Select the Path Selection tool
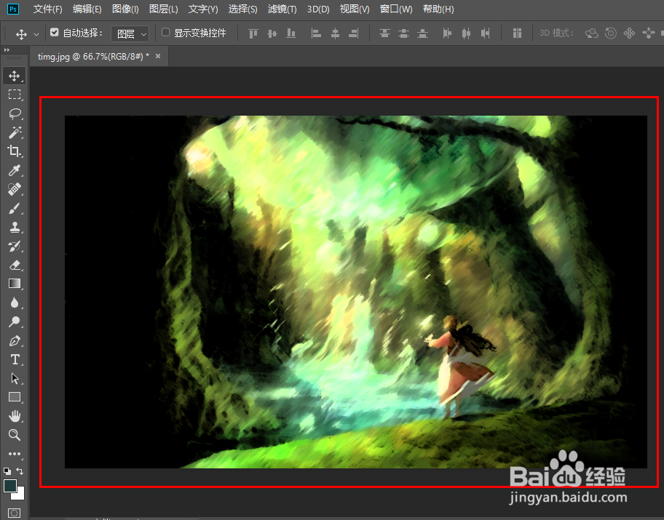 (x=15, y=378)
